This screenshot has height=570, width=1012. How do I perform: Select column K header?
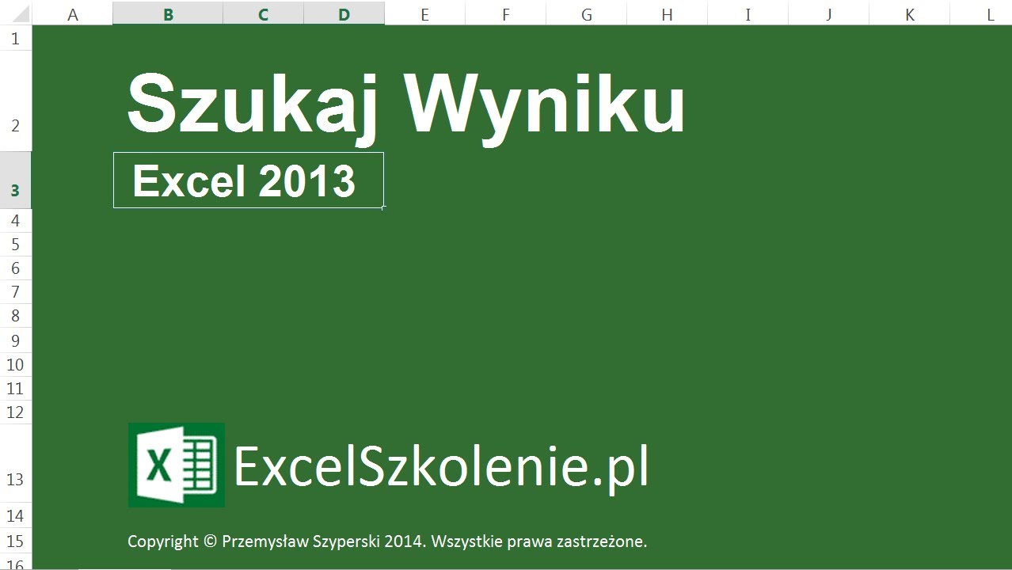tap(909, 13)
